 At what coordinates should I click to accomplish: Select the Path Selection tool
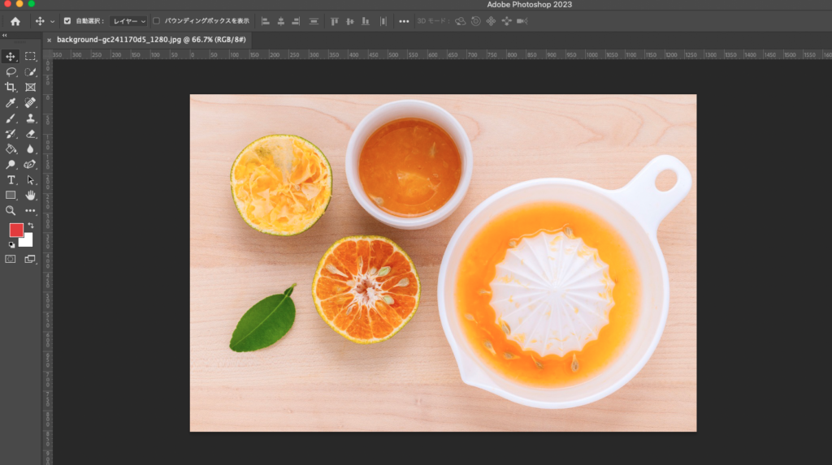click(x=30, y=179)
